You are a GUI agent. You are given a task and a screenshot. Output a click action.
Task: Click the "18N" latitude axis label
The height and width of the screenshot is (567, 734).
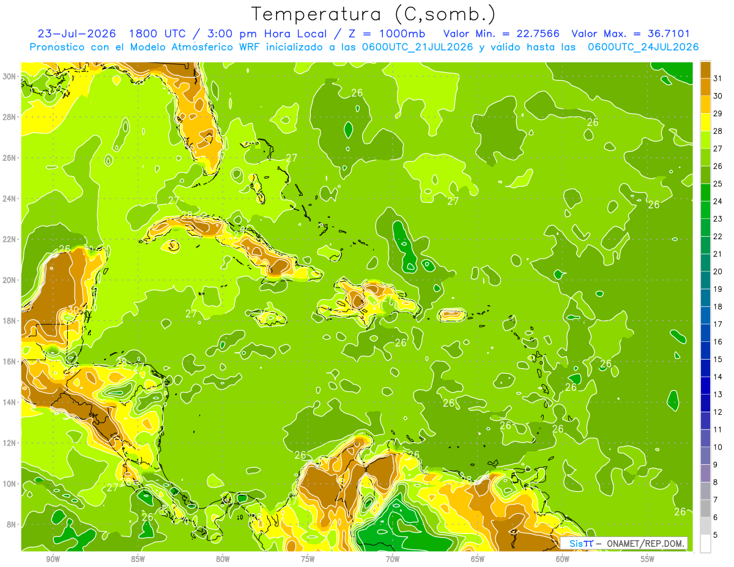click(10, 321)
